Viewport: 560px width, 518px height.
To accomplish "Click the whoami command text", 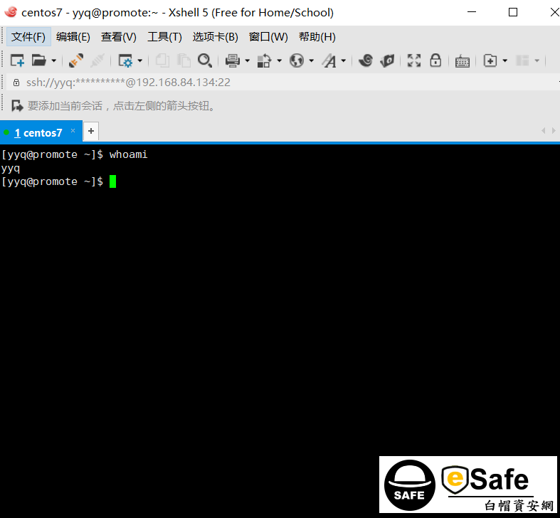I will click(x=128, y=154).
